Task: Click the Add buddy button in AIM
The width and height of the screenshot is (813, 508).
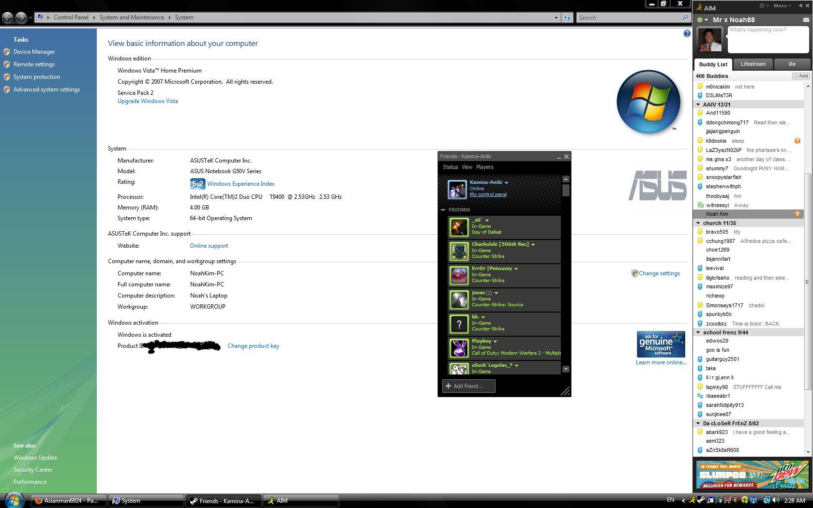Action: [800, 76]
